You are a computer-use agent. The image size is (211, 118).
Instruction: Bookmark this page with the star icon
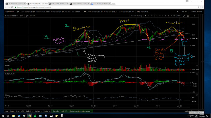[198, 7]
